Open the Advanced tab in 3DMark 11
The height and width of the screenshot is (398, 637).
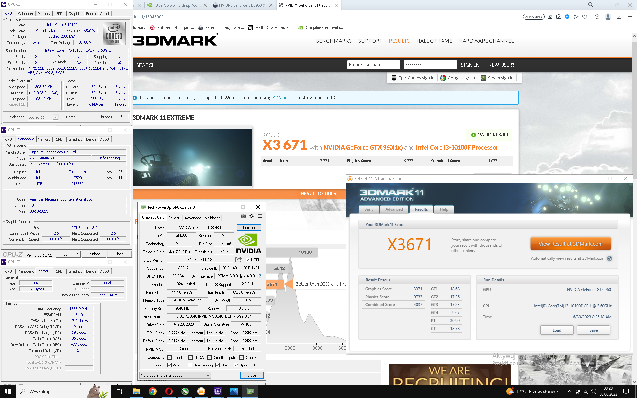tap(394, 209)
